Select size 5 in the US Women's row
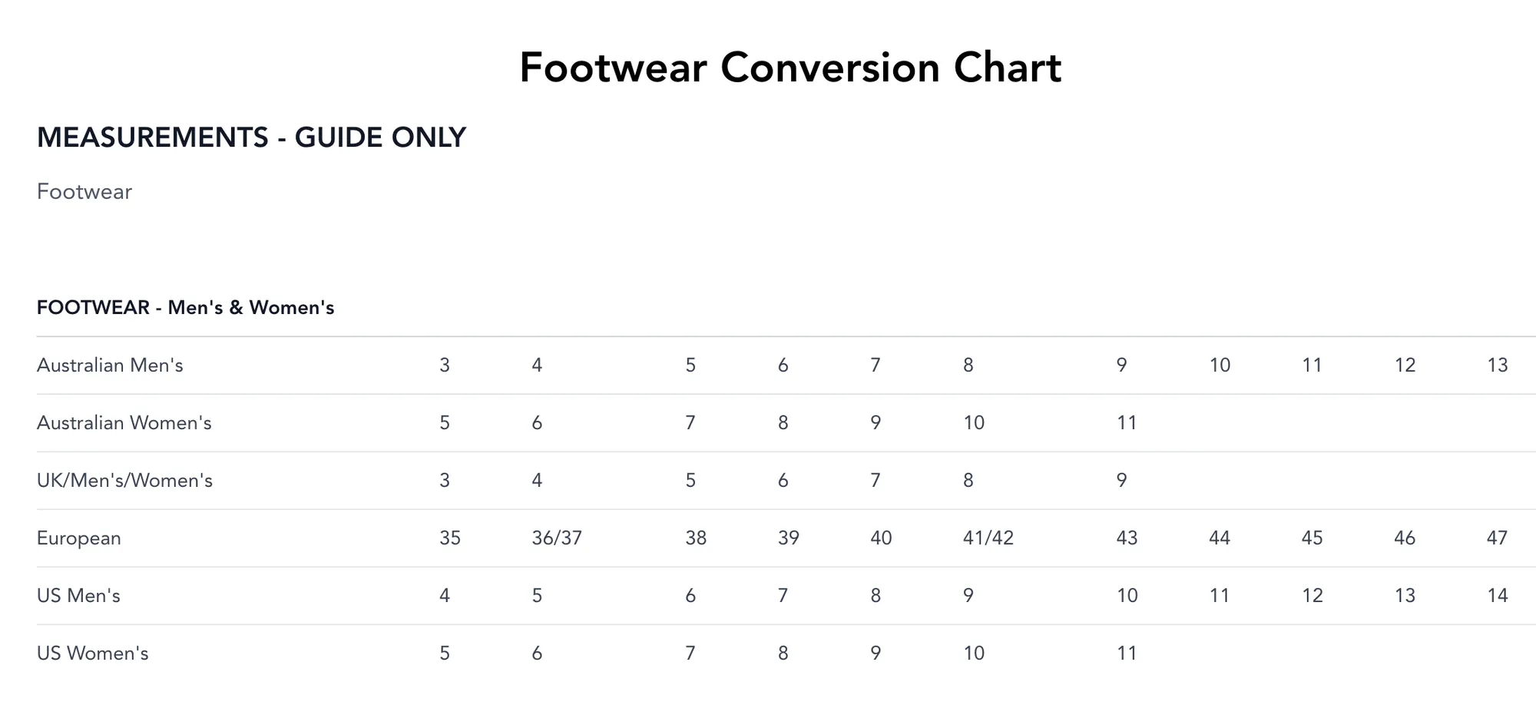 tap(445, 653)
